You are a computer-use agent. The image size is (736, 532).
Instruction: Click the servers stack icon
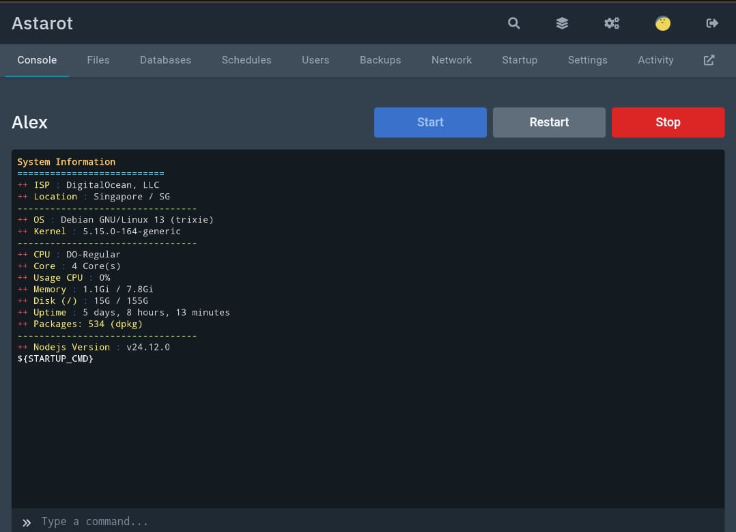tap(562, 23)
